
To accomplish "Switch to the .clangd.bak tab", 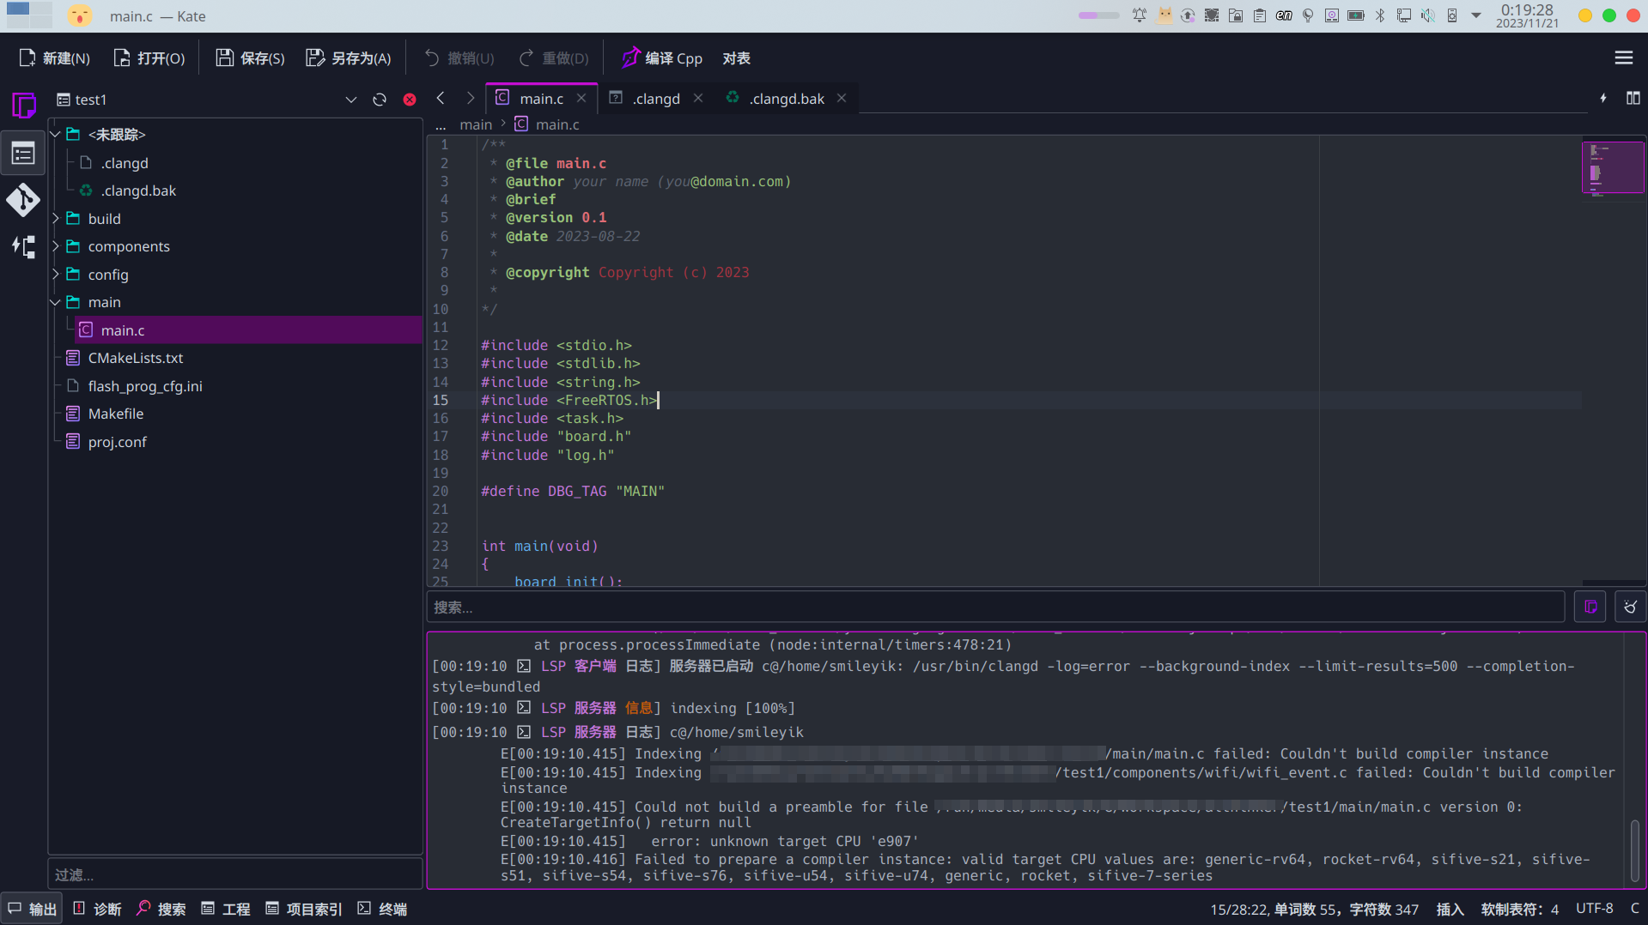I will (x=786, y=99).
